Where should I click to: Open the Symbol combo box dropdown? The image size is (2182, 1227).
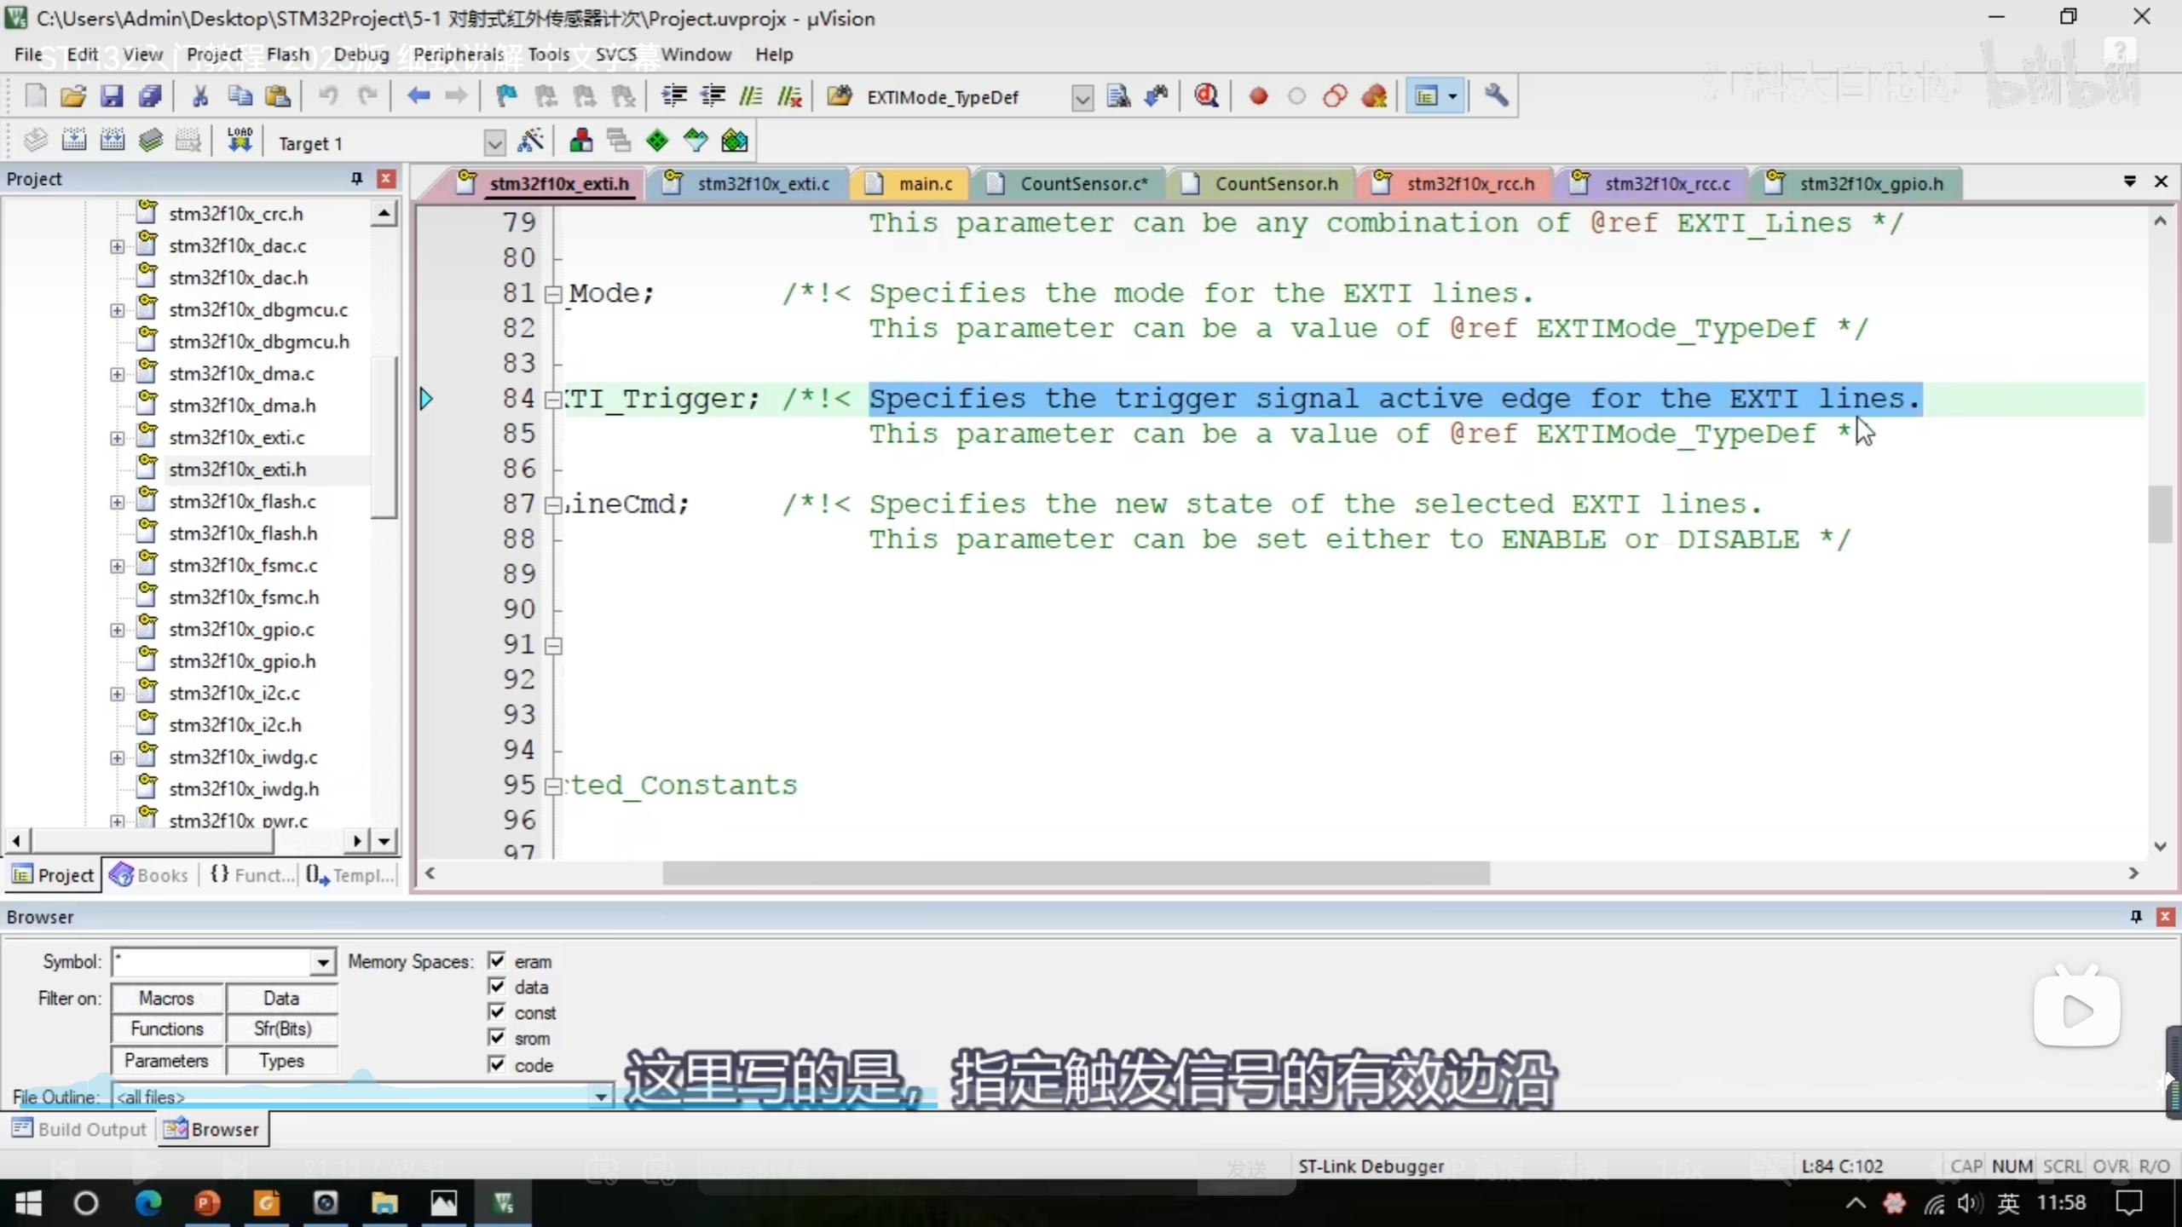[322, 962]
